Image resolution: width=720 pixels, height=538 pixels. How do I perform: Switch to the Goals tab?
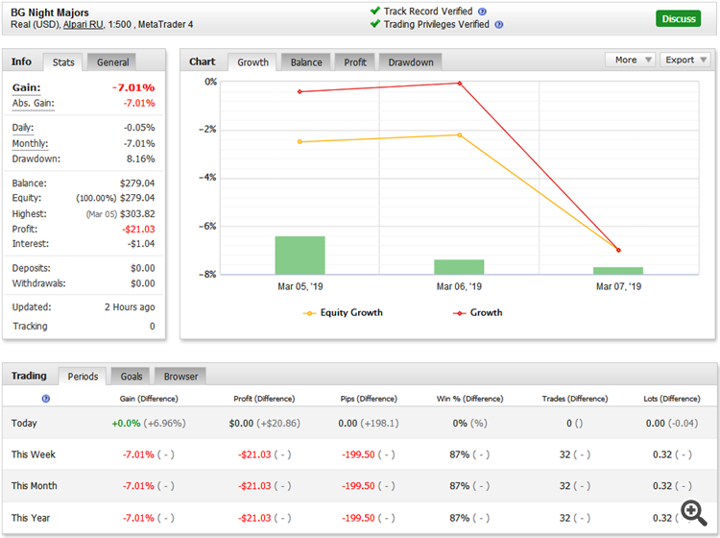tap(132, 377)
